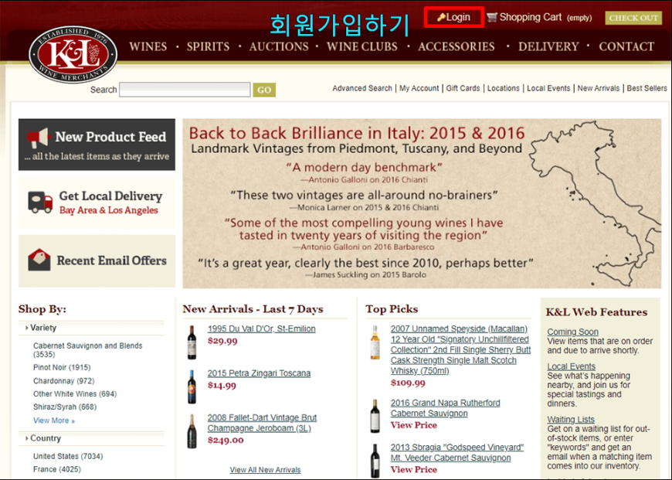
Task: Click the Speyside Macallan whisky bottle image
Action: click(375, 342)
